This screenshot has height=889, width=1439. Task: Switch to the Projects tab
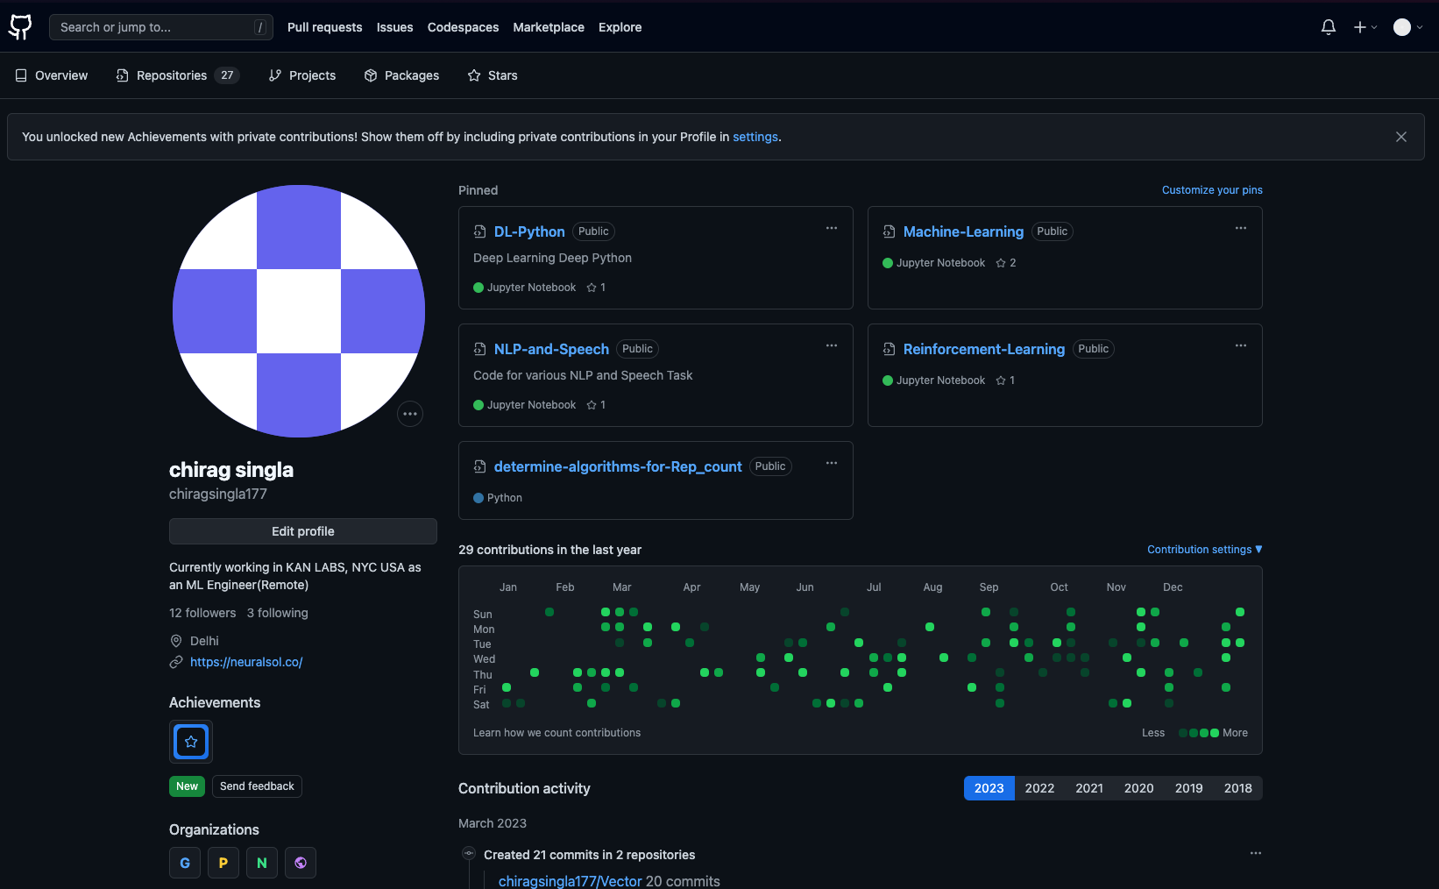click(x=302, y=75)
